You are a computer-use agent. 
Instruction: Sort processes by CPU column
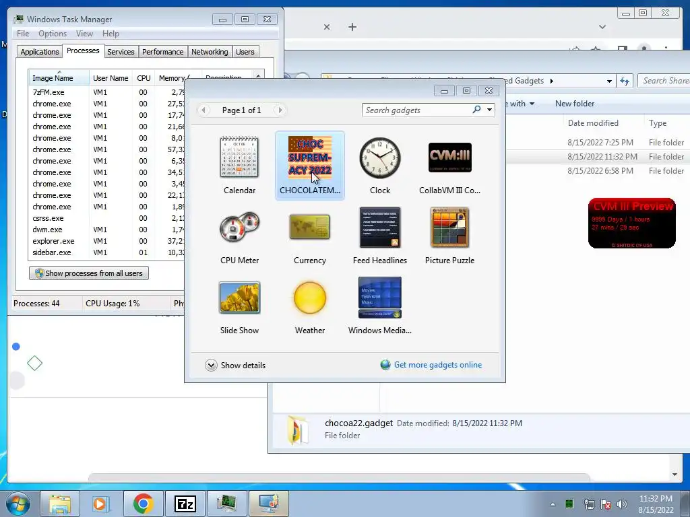[x=144, y=78]
